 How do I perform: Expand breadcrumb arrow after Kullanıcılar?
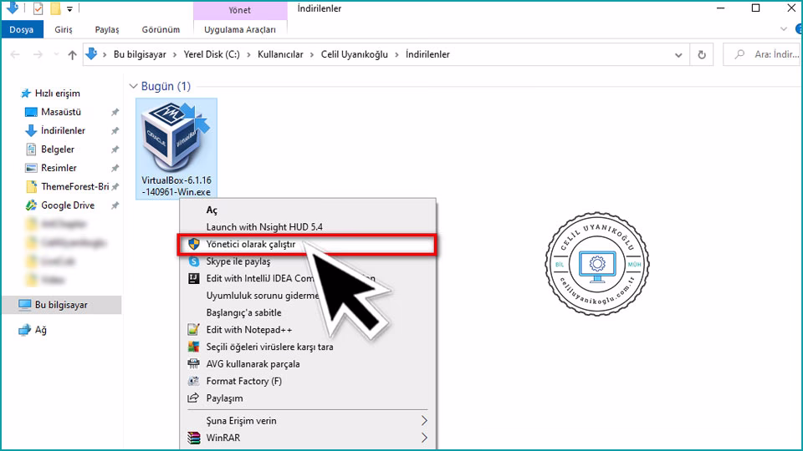tap(312, 55)
